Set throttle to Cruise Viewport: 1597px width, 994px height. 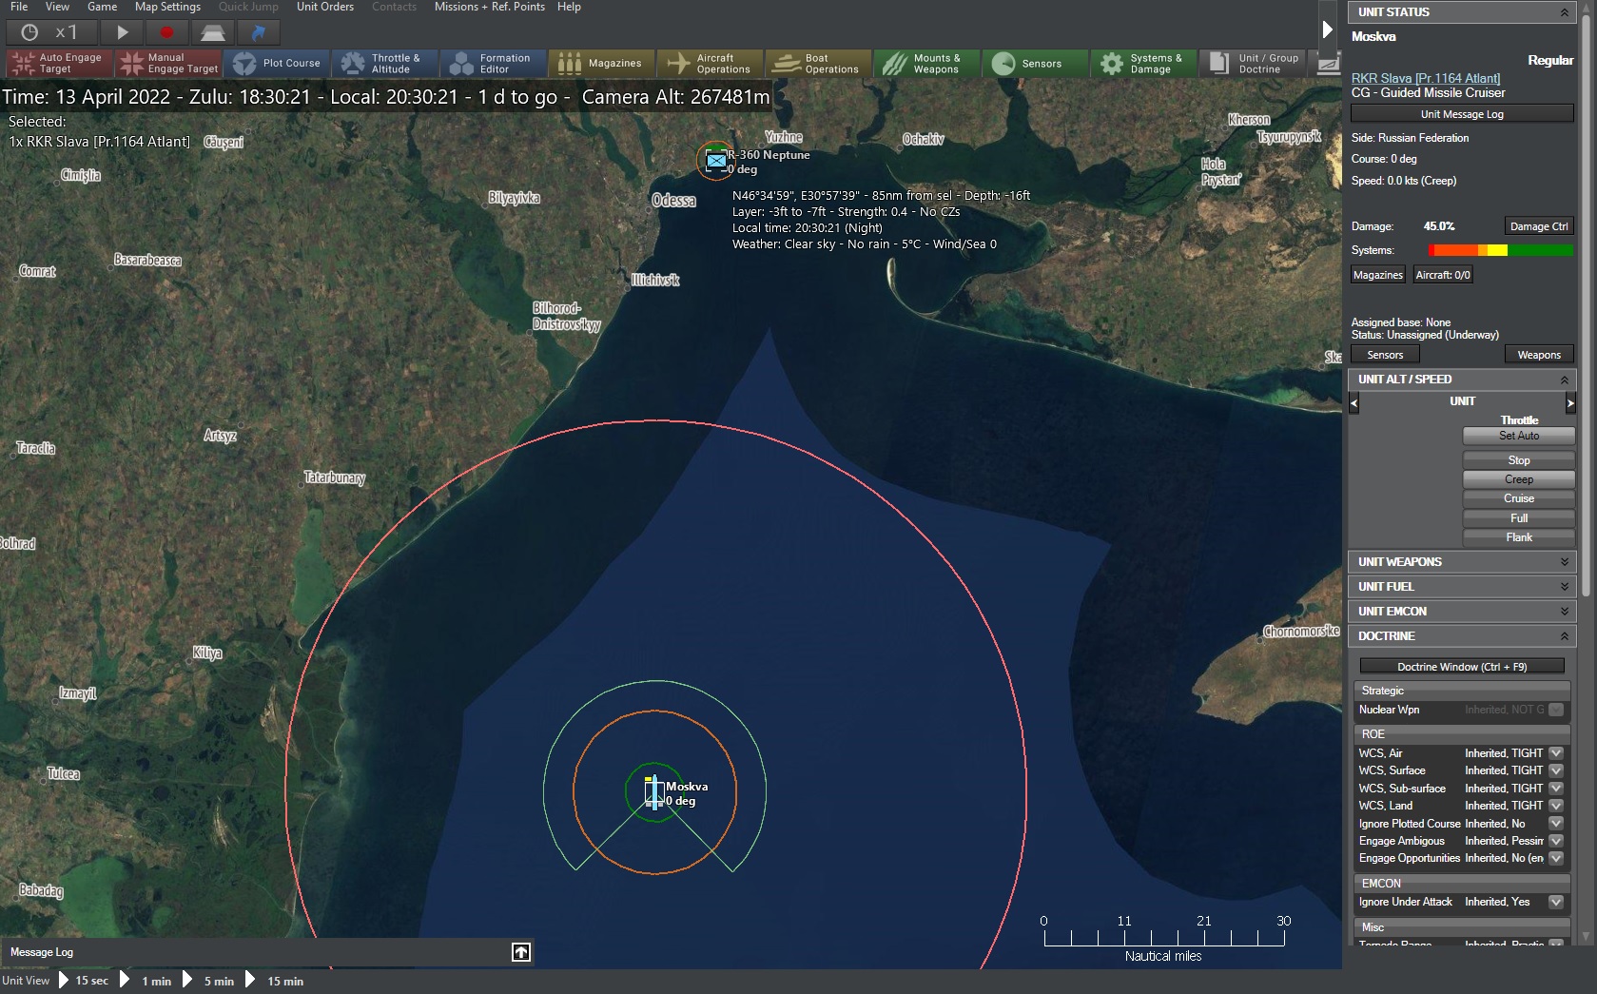coord(1518,498)
